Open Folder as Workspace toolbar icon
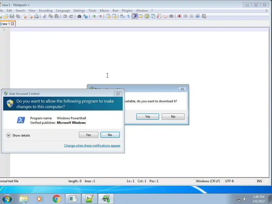Viewport: 272px width, 204px height. click(165, 16)
